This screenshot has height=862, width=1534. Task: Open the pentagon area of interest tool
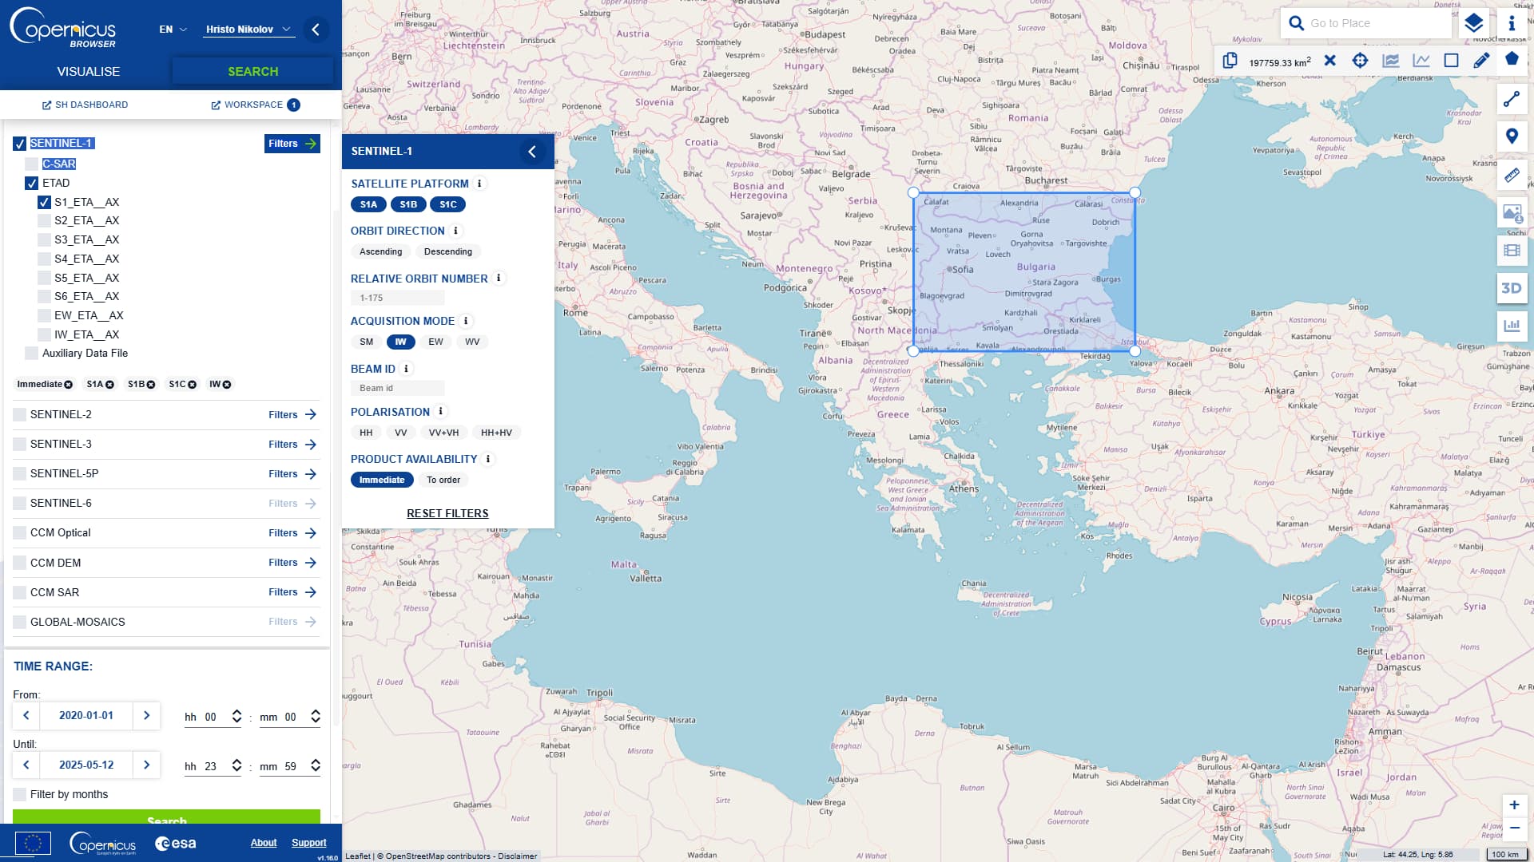1512,59
